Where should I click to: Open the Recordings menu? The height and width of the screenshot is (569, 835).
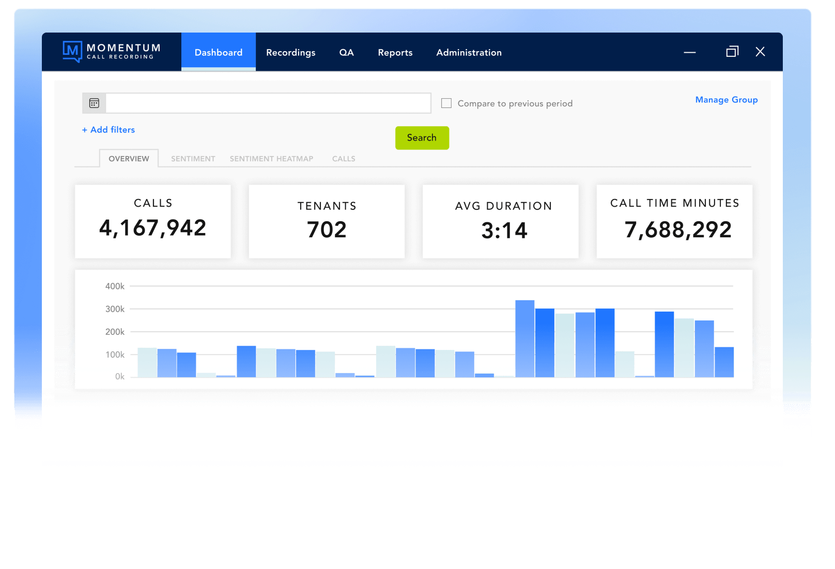pos(290,53)
